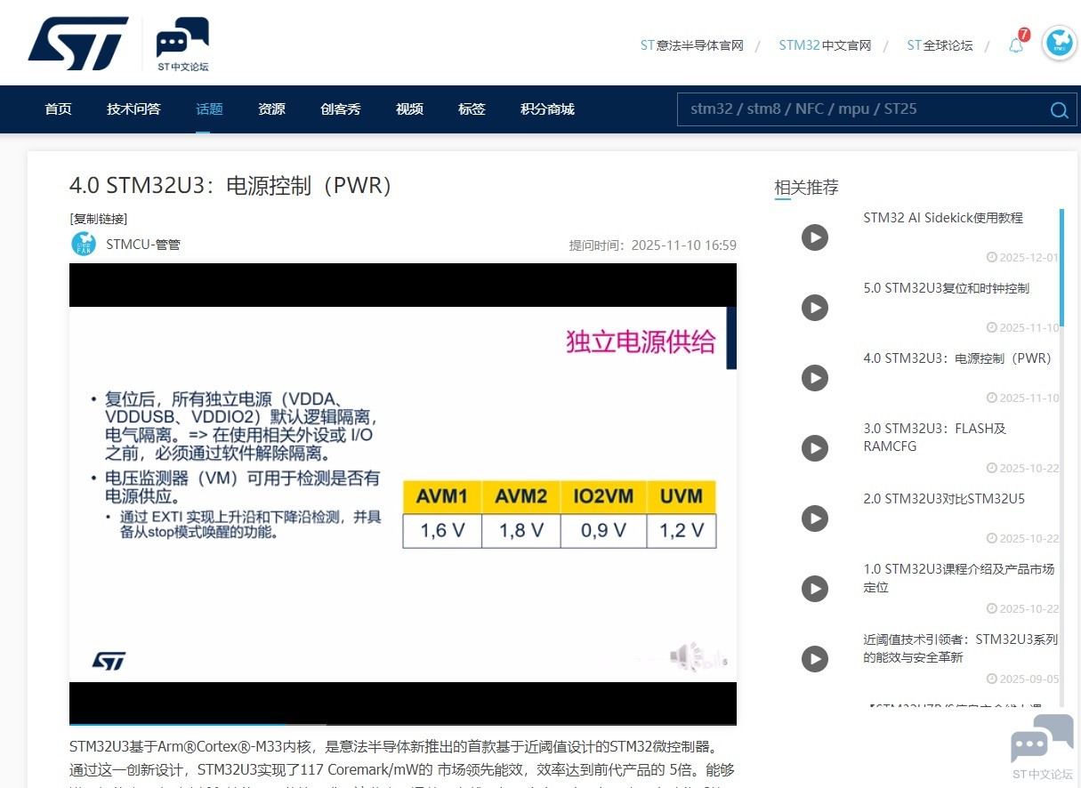Screen dimensions: 1081x788
Task: Open notifications bell with 7 badge
Action: [1016, 45]
